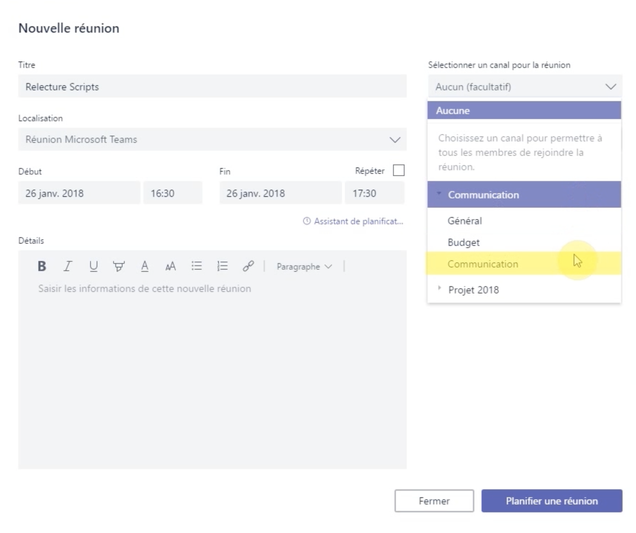Check the Répéter checkbox

tap(399, 170)
